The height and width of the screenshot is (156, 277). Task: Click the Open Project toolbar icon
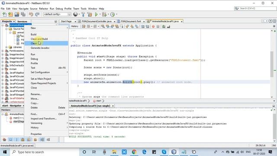tap(17, 14)
